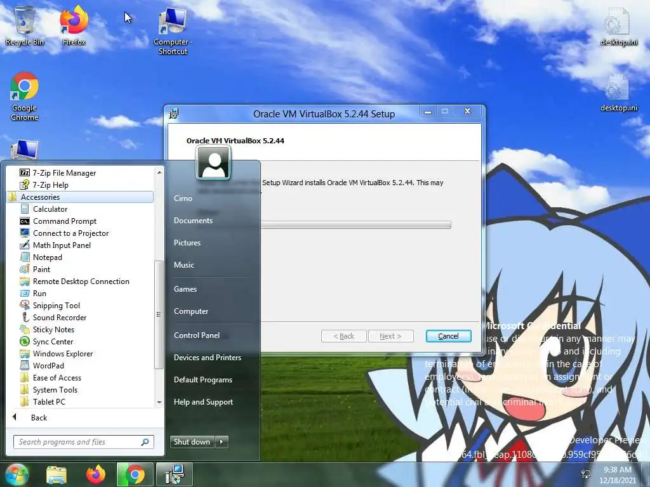Click the user account picture
This screenshot has height=487, width=650.
(x=213, y=163)
